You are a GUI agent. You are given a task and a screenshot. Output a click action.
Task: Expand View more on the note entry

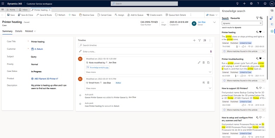point(210,72)
